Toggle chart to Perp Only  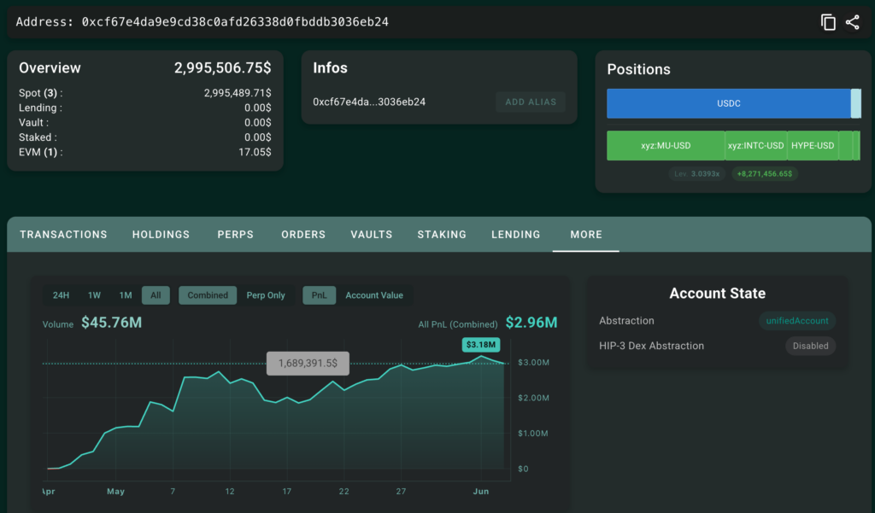(x=266, y=295)
